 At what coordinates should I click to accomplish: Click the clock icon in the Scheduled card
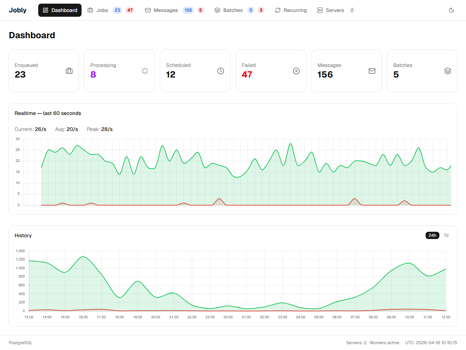(x=221, y=71)
